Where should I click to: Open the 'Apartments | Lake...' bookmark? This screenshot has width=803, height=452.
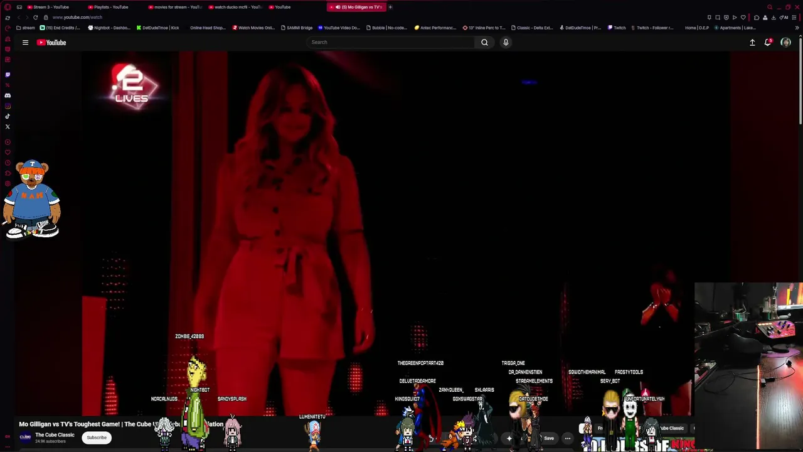pos(735,28)
